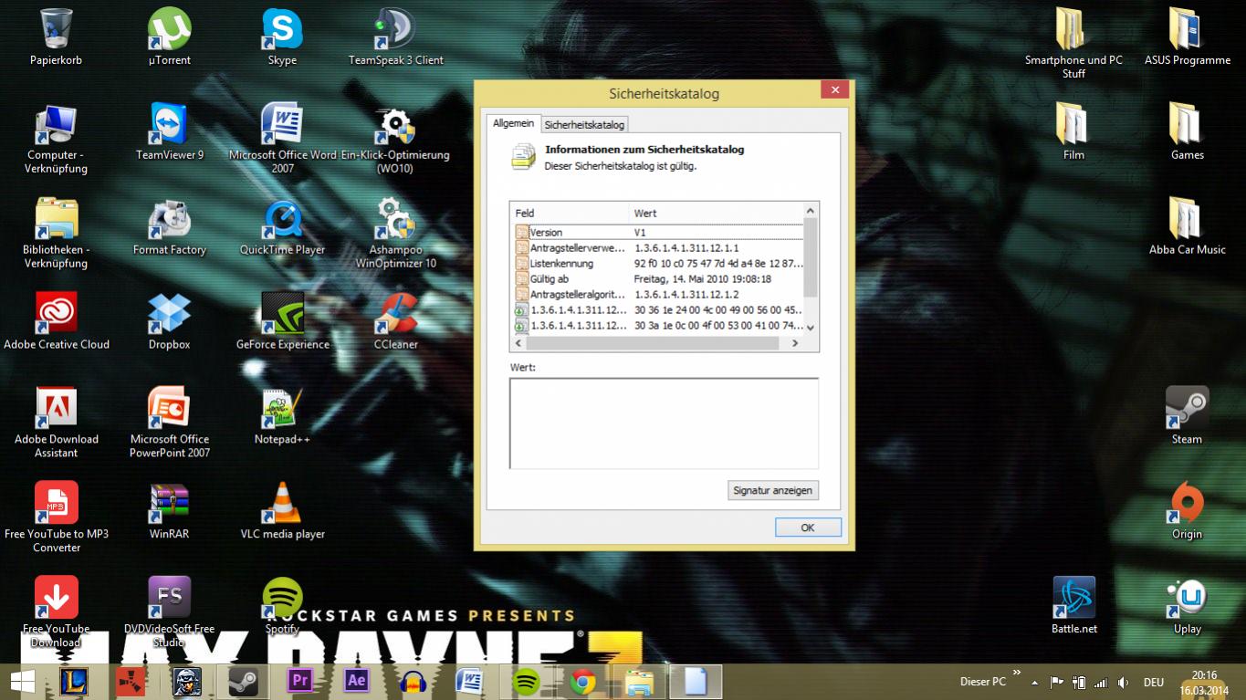Select the Listenkennung field row
Image resolution: width=1246 pixels, height=700 pixels.
658,264
